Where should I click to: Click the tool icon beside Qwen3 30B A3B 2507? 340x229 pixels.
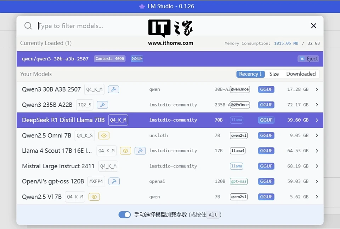(113, 89)
